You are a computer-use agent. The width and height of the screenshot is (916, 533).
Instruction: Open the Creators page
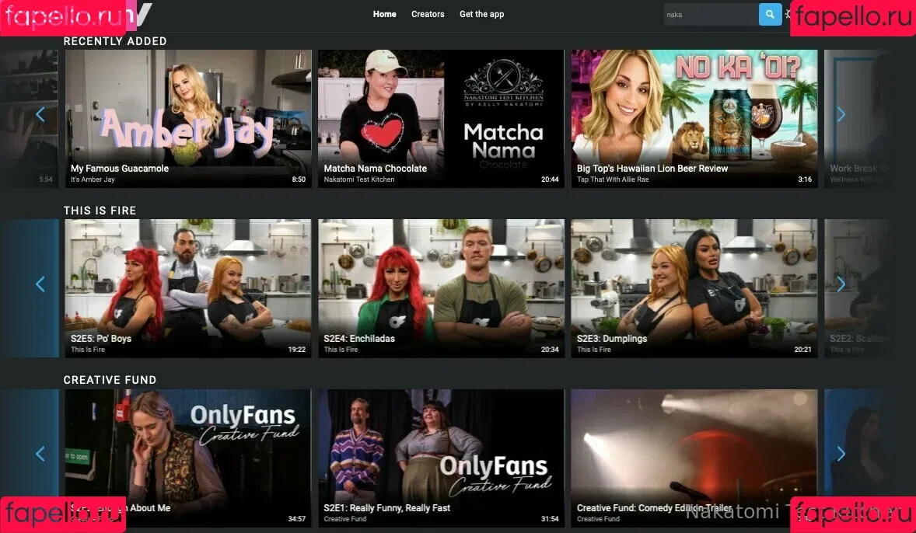428,14
